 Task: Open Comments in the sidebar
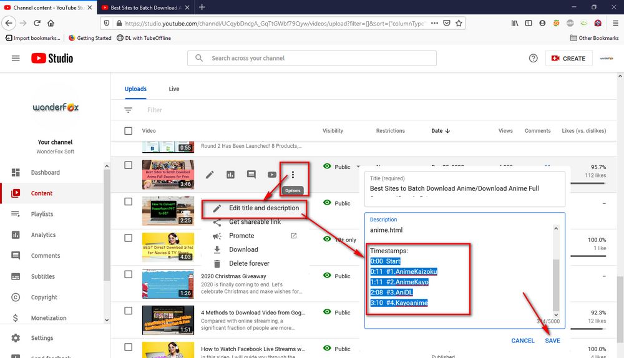(46, 255)
